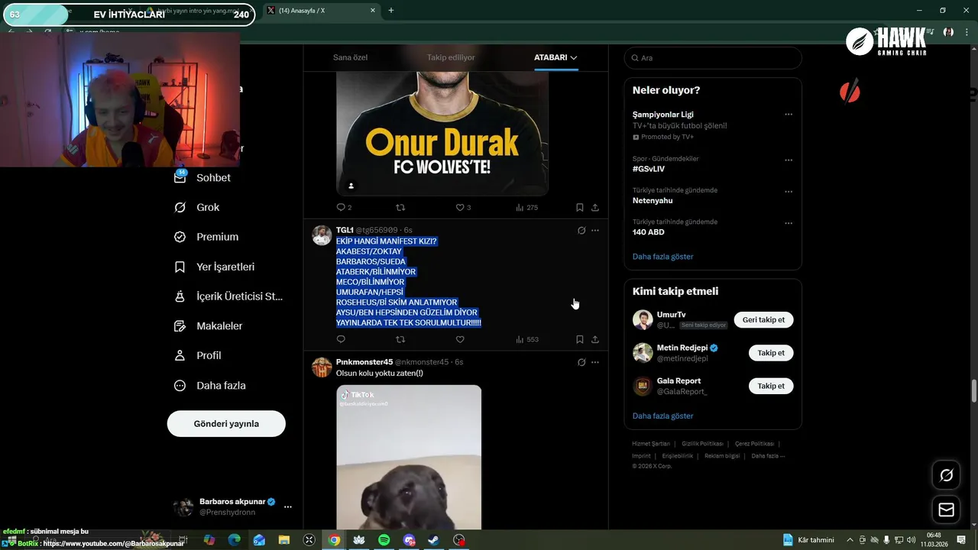This screenshot has height=550, width=978.
Task: Switch to the Takip ediliyor tab
Action: [451, 57]
